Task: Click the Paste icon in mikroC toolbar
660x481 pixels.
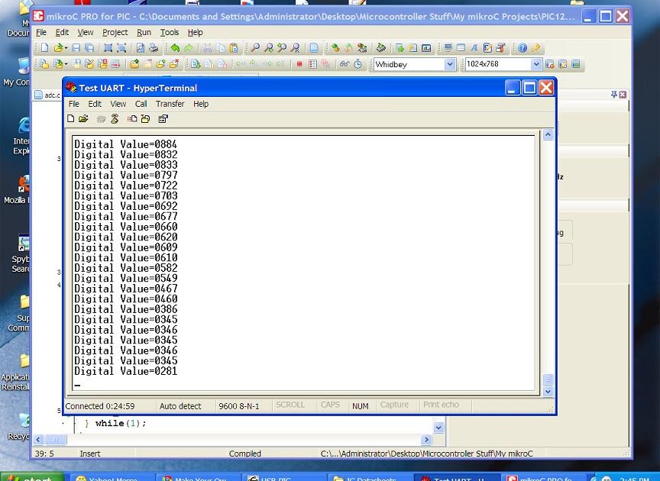Action: pos(234,47)
